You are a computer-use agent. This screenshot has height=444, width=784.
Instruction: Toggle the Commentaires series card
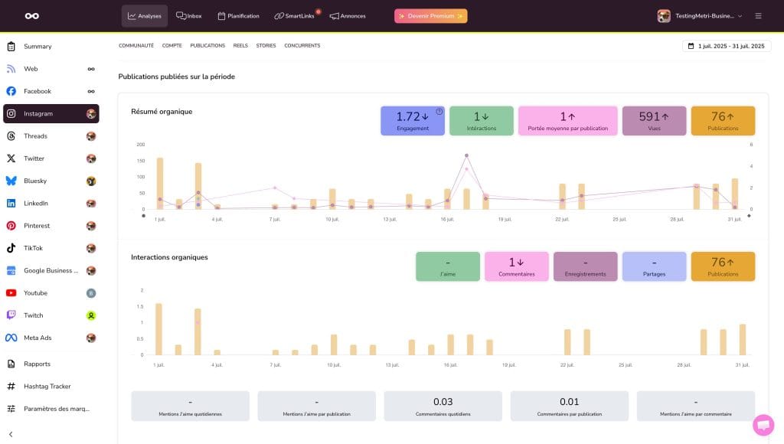(x=516, y=266)
